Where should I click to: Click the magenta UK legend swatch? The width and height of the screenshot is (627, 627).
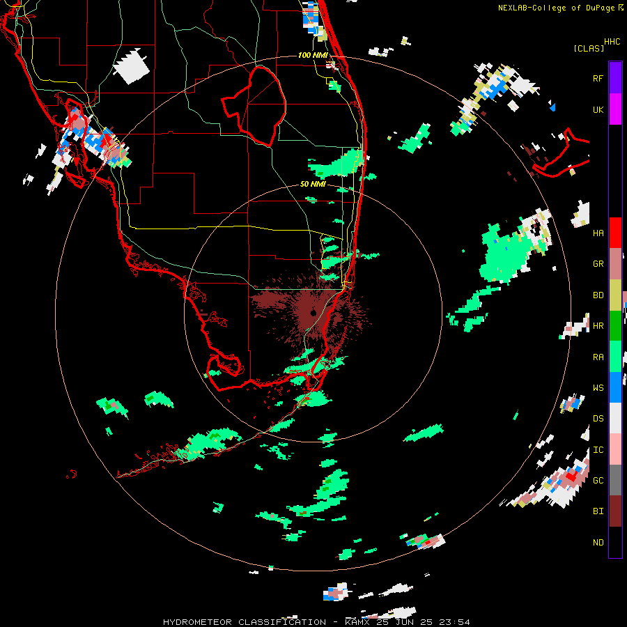[615, 109]
